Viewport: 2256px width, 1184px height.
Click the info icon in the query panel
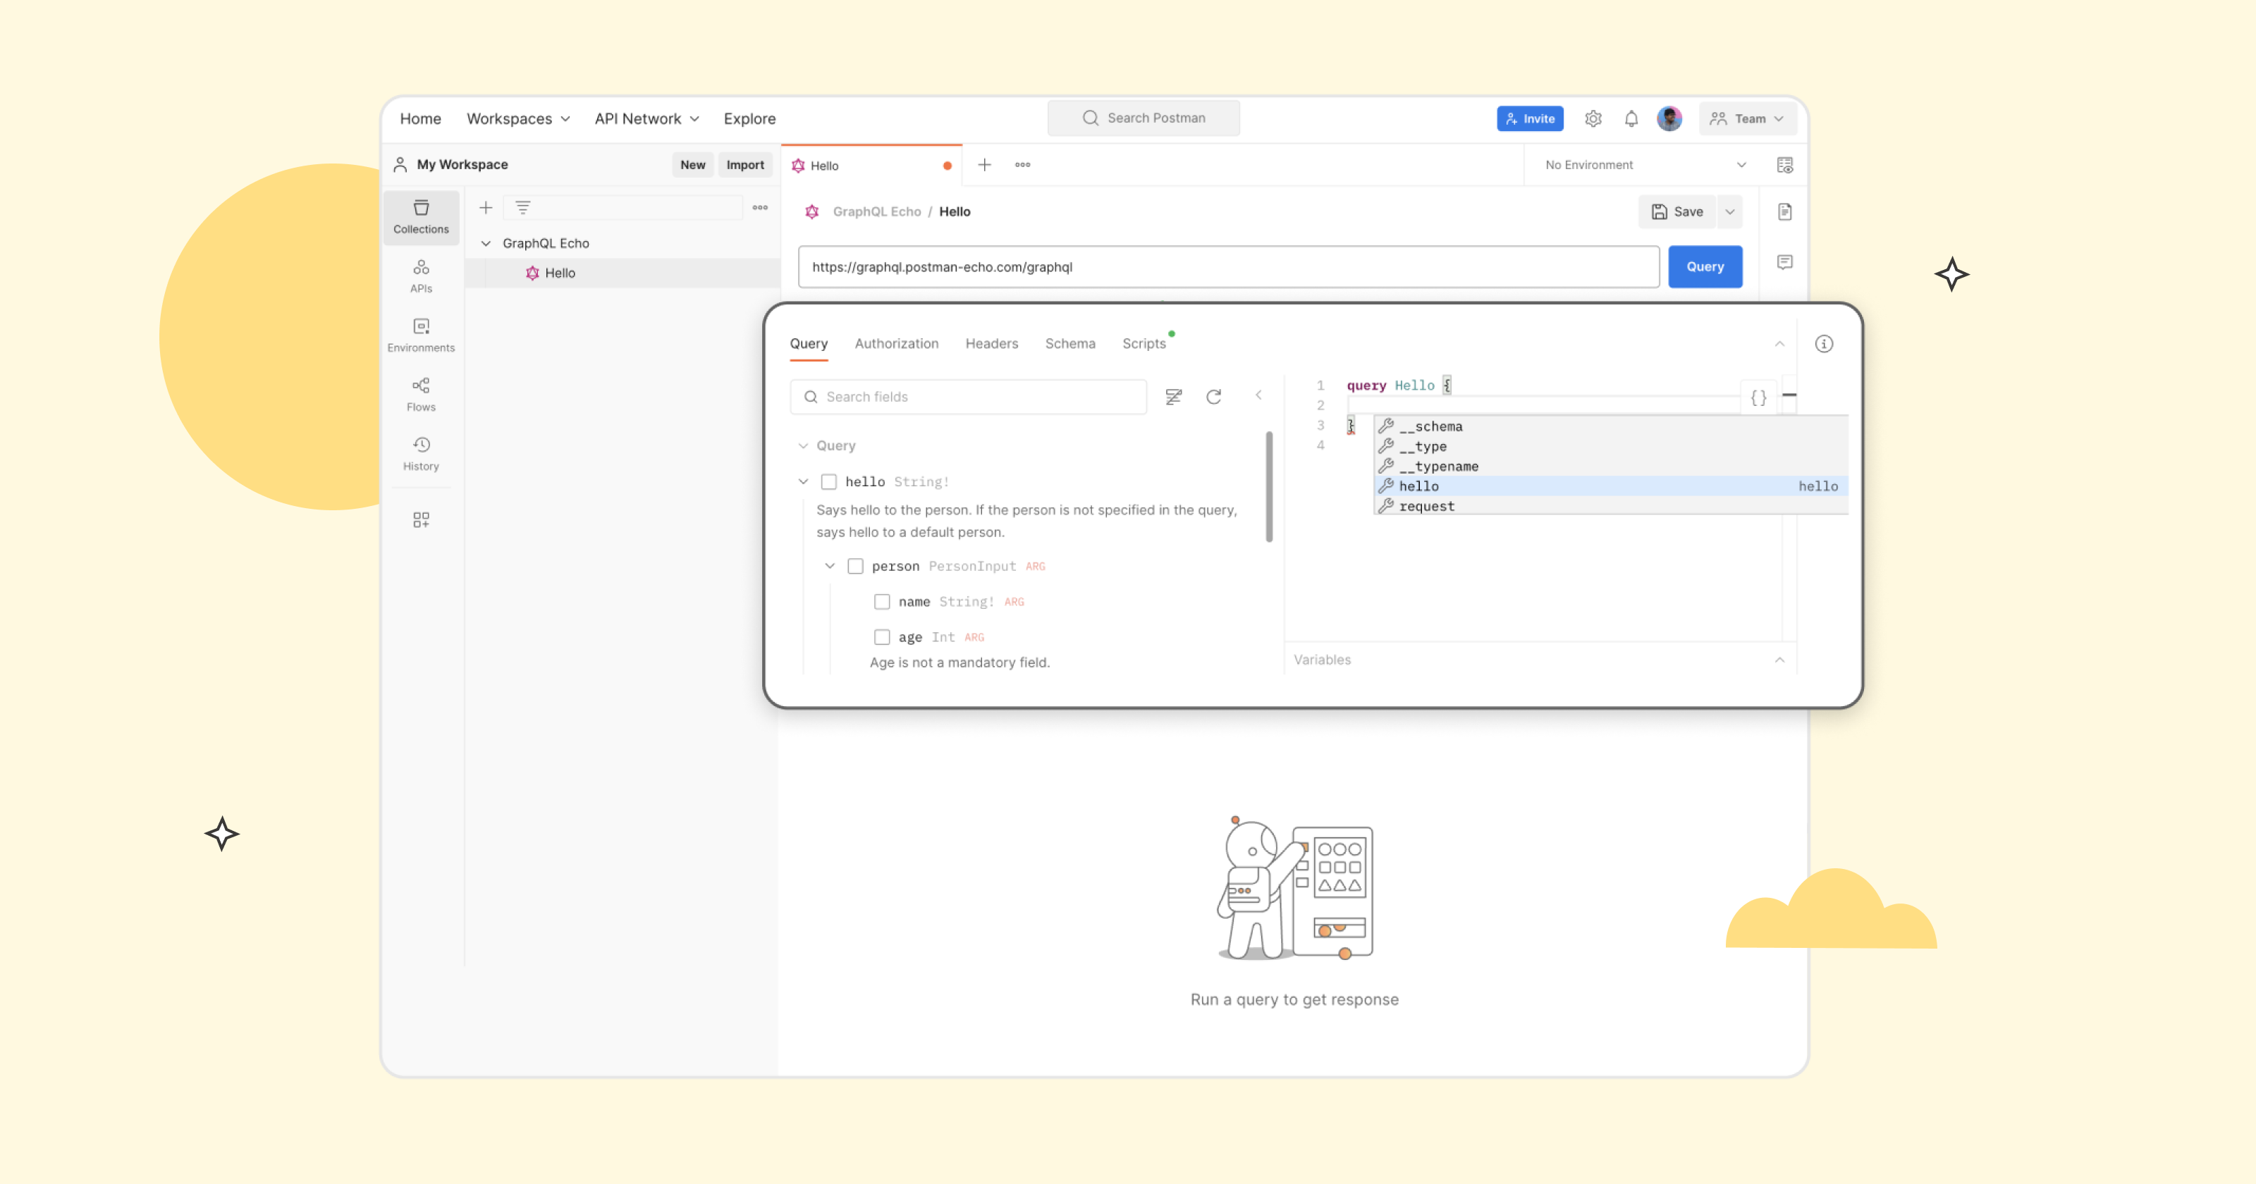pyautogui.click(x=1823, y=343)
